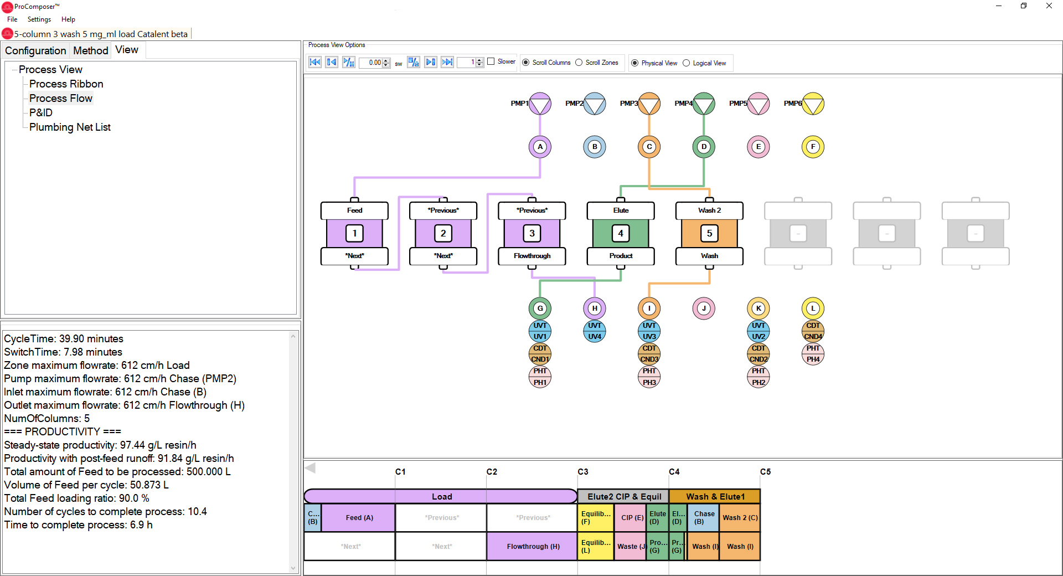Select inlet A circle
This screenshot has height=576, width=1063.
(540, 147)
